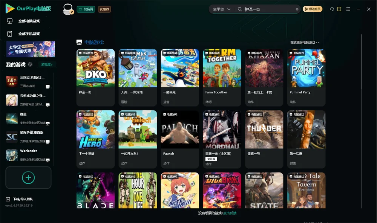Image resolution: width=377 pixels, height=223 pixels.
Task: Click the 极速会员 membership button
Action: click(x=313, y=9)
